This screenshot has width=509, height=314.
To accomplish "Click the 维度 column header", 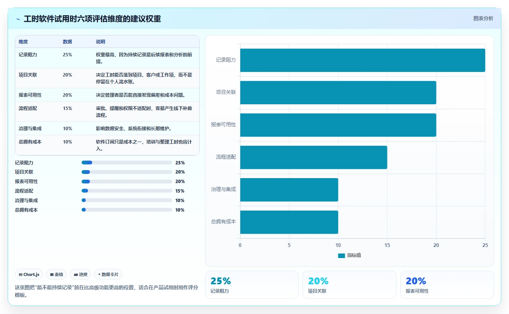I will click(23, 42).
